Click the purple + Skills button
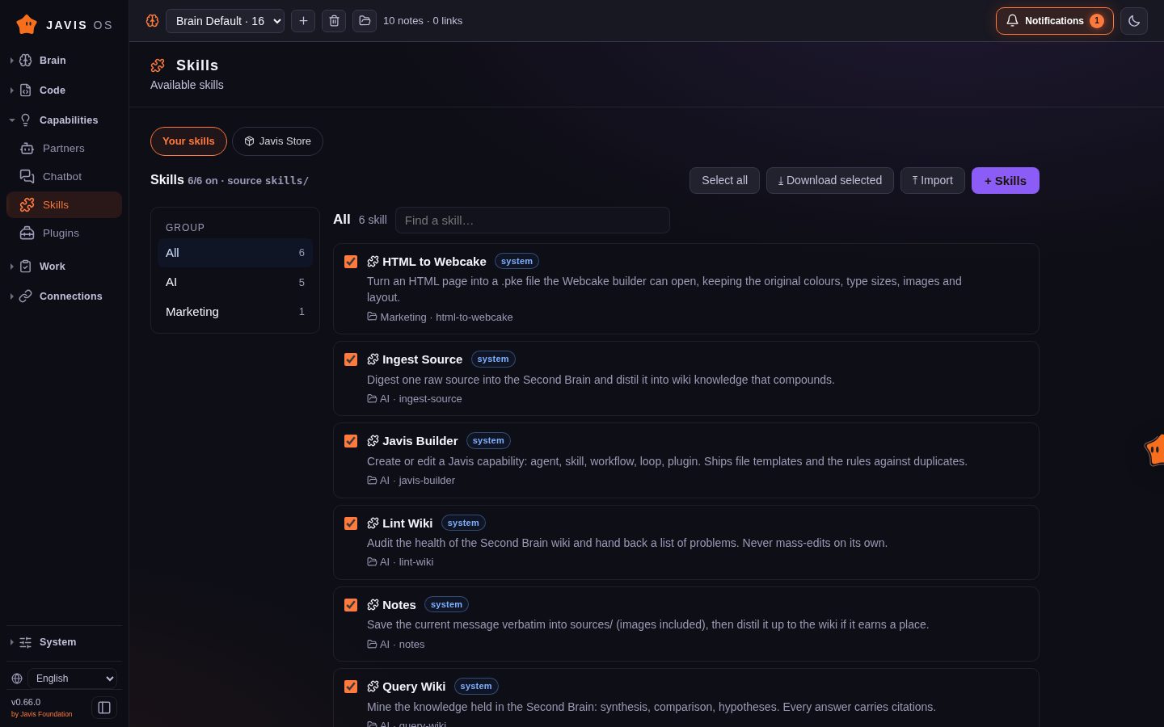The height and width of the screenshot is (727, 1164). pyautogui.click(x=1006, y=181)
